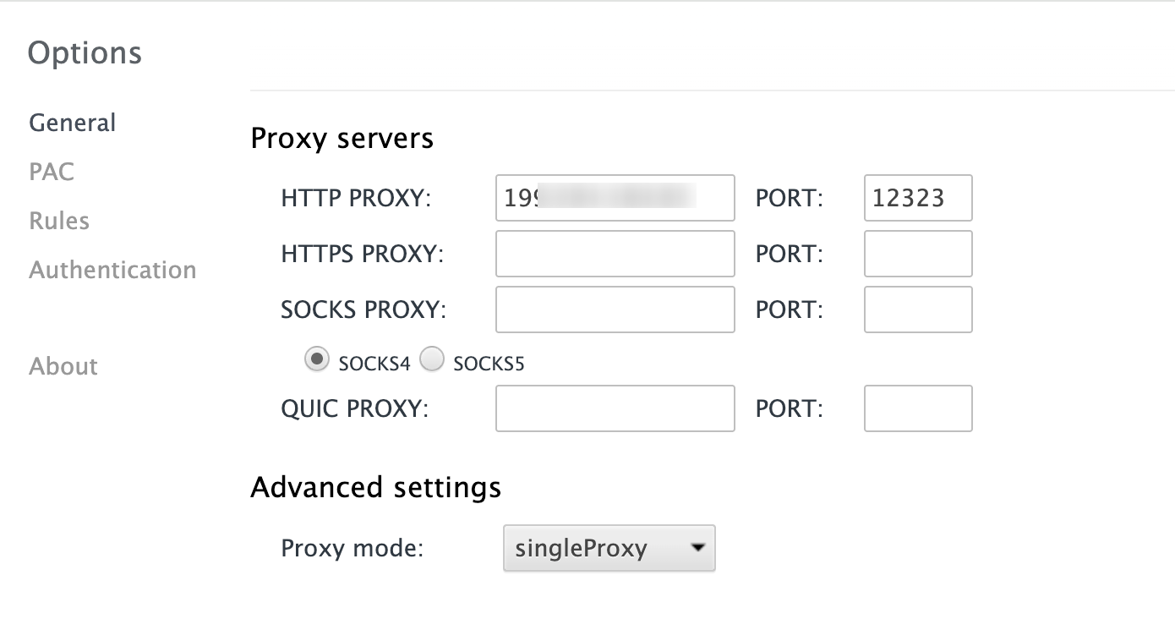Screen dimensions: 1175x619
Task: Click the HTTP port field showing 12323
Action: tap(917, 198)
